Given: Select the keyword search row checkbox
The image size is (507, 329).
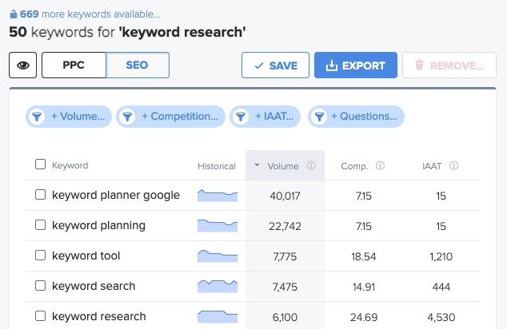Looking at the screenshot, I should (x=41, y=286).
